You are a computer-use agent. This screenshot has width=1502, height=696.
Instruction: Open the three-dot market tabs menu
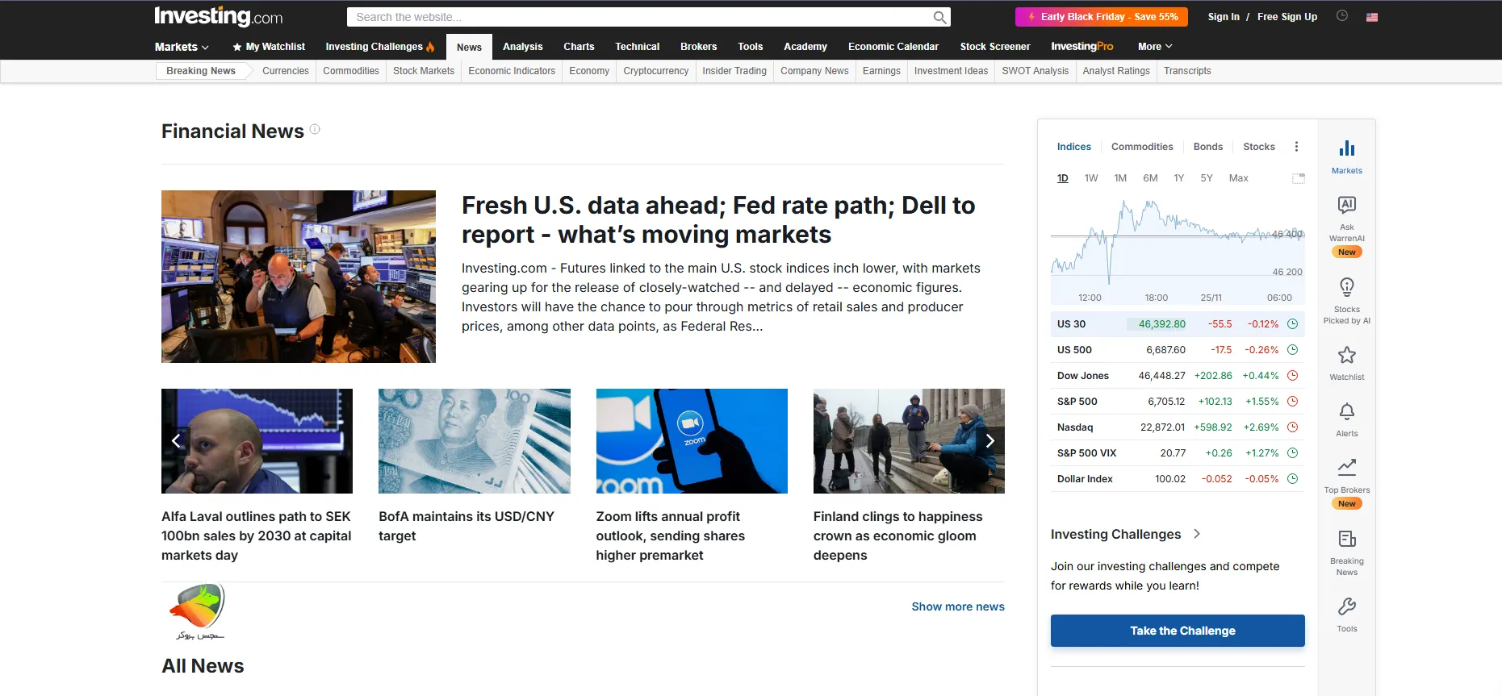[x=1296, y=147]
